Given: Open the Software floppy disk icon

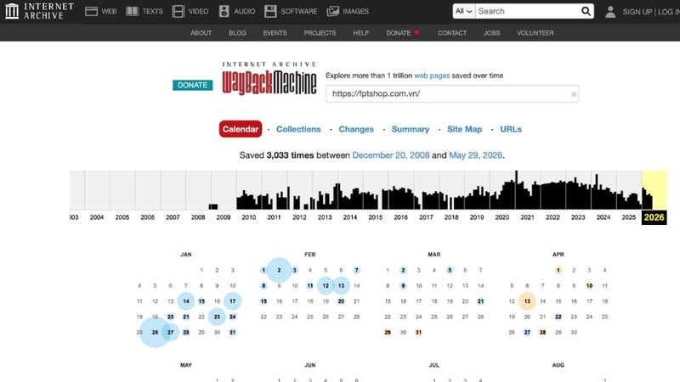Looking at the screenshot, I should click(270, 11).
